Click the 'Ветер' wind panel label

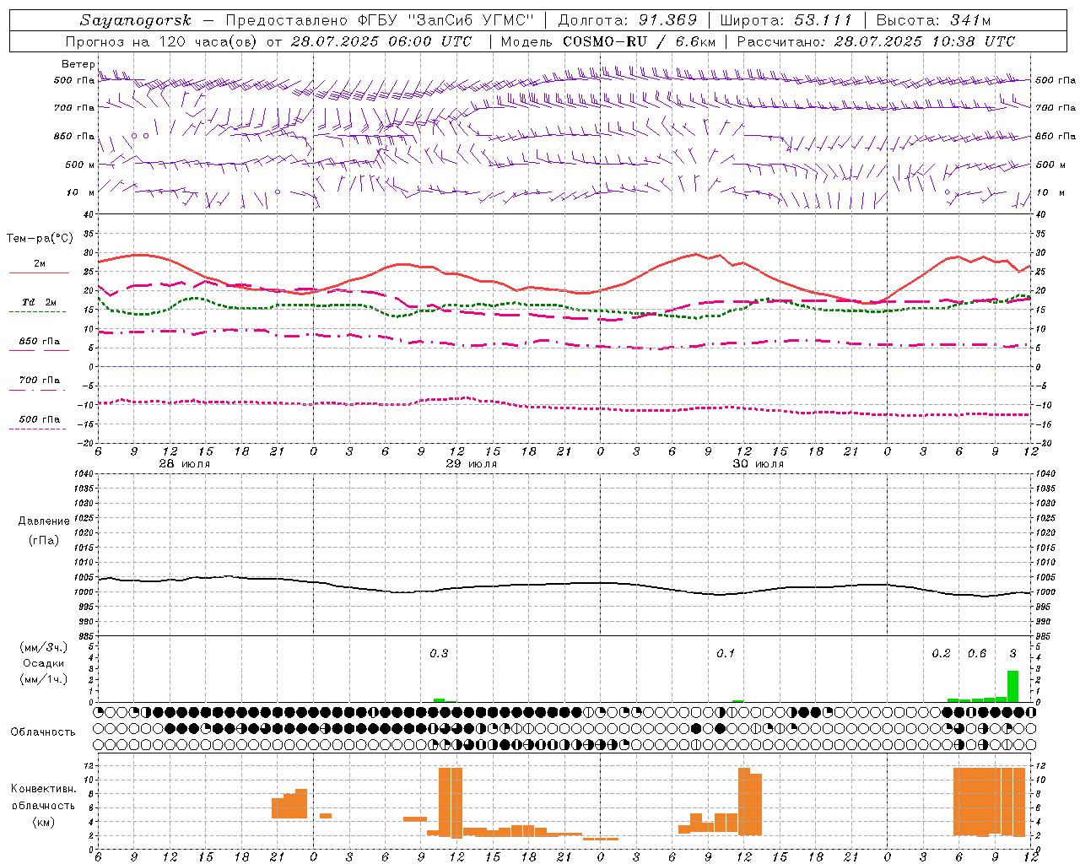(78, 64)
